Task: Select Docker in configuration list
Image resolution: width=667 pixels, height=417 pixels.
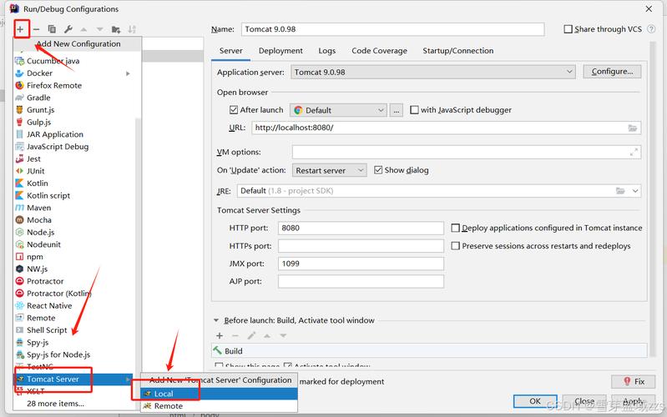Action: 39,73
